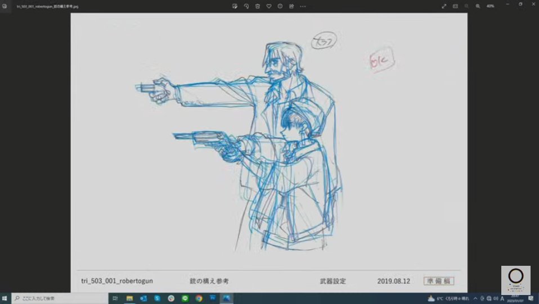The image size is (539, 304).
Task: Zoom in using the magnifier plus icon
Action: click(478, 6)
